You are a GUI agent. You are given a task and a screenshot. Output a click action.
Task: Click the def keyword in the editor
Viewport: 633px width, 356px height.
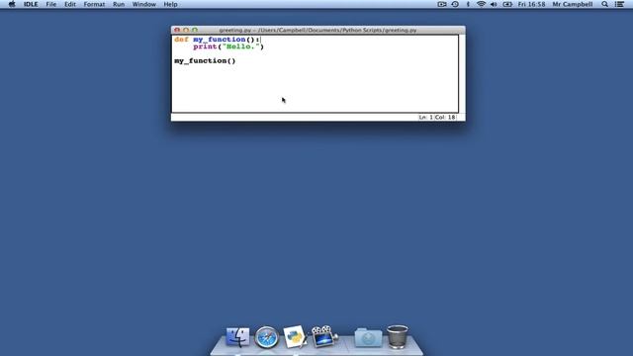181,40
